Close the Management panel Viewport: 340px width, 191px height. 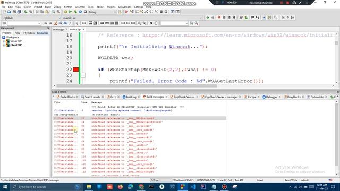coord(48,28)
